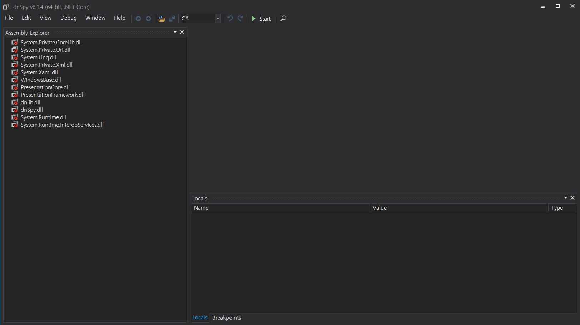Click the Undo toolbar icon
Image resolution: width=580 pixels, height=325 pixels.
tap(230, 18)
